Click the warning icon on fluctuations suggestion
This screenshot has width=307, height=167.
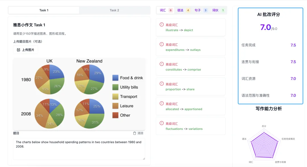162,123
